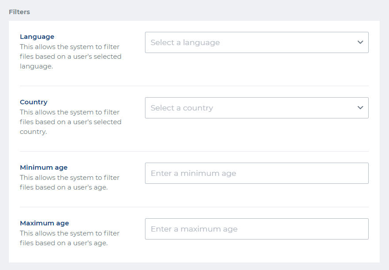This screenshot has height=270, width=389.
Task: Open the 'Select a language' dropdown
Action: tap(256, 42)
